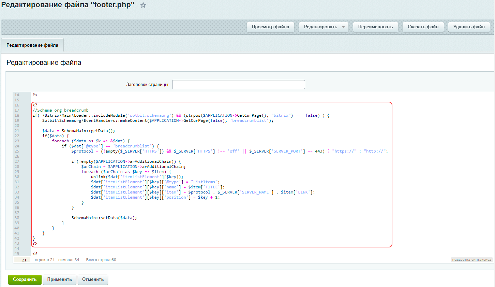Click line number 45 in gutter
Viewport: 495px width, 287px height.
click(x=17, y=254)
